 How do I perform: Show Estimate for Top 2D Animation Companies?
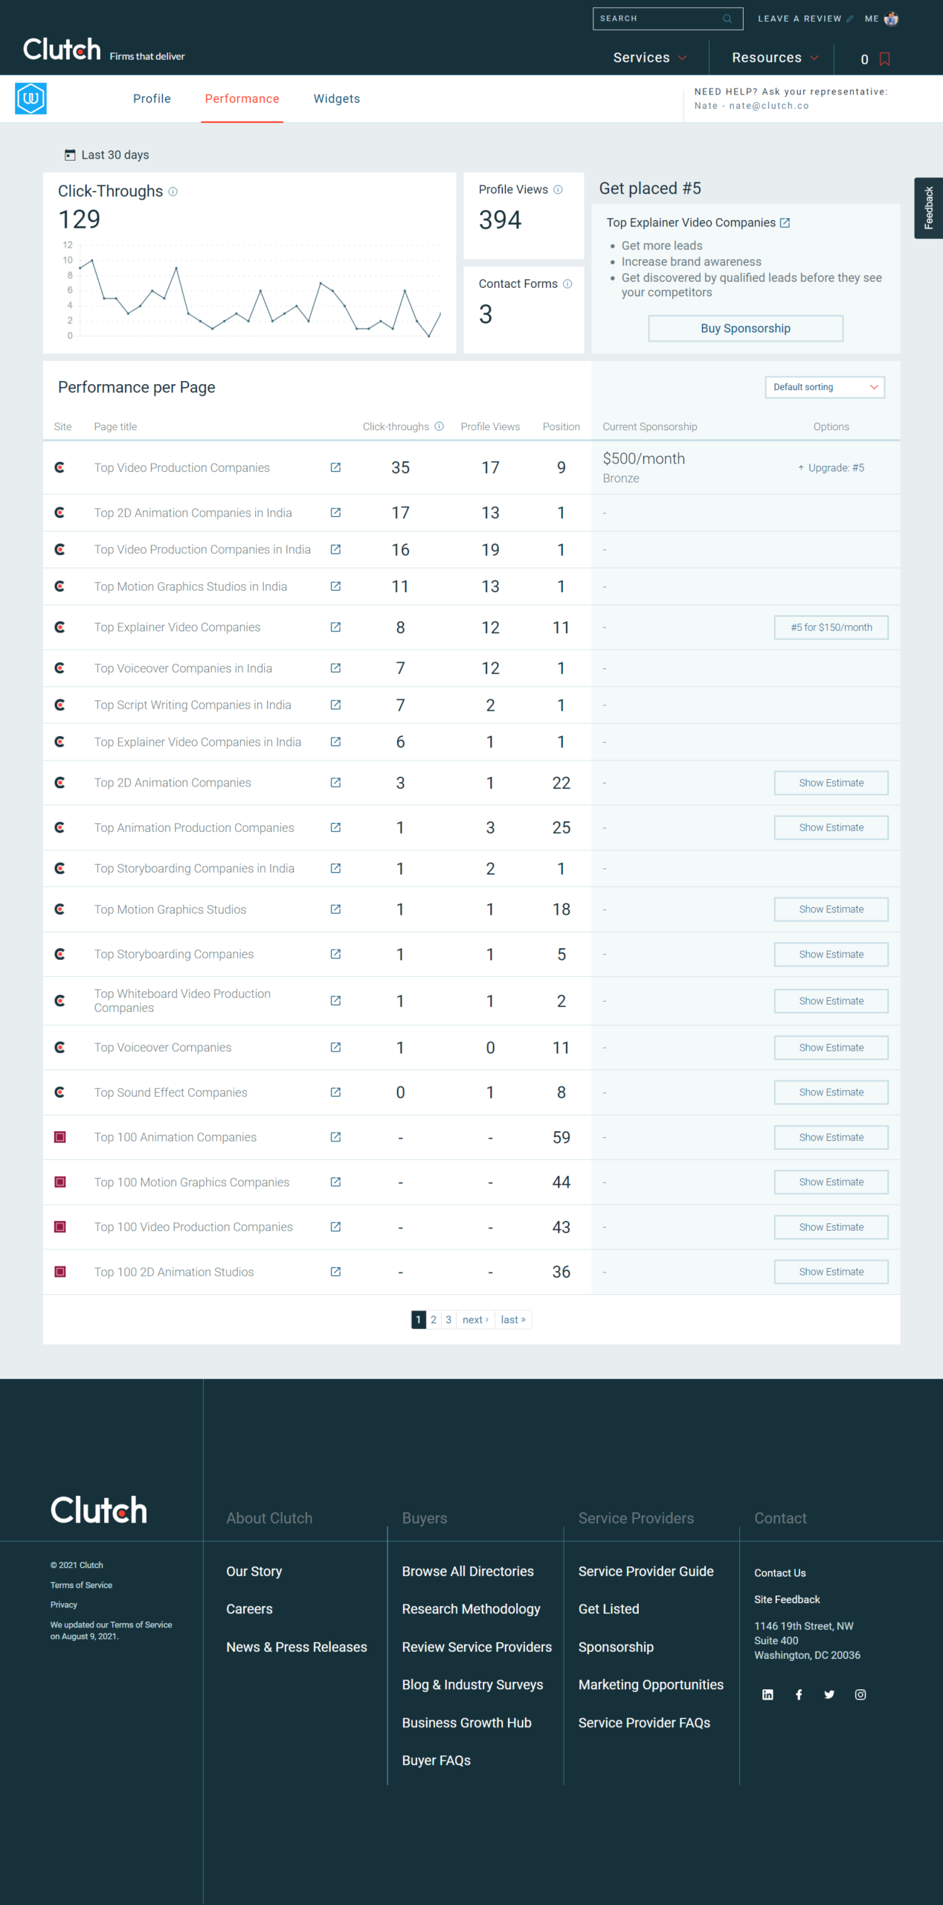[831, 783]
